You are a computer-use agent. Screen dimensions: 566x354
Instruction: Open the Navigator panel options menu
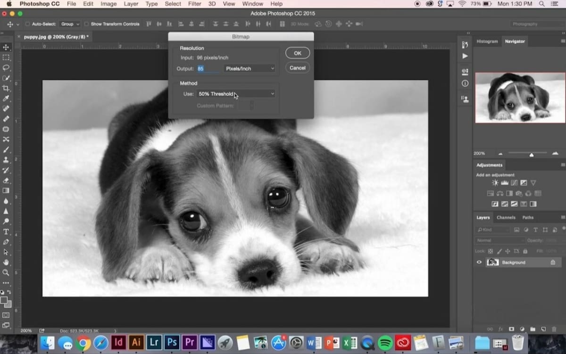pyautogui.click(x=562, y=41)
